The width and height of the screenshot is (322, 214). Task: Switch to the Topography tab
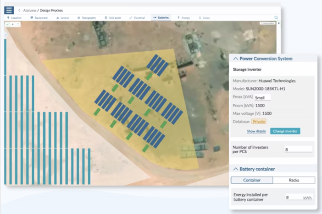tap(87, 18)
